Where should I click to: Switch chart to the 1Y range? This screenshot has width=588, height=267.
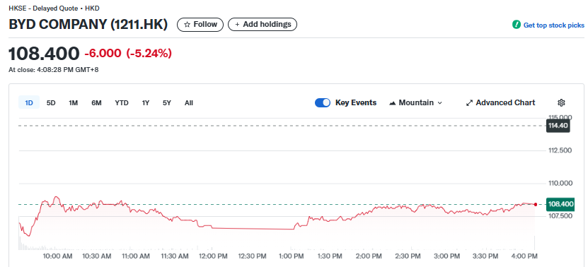[x=146, y=102]
